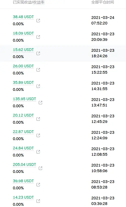Click share icon beside 35.89 USDT
Viewport: 126px width, 207px height.
[x=38, y=86]
